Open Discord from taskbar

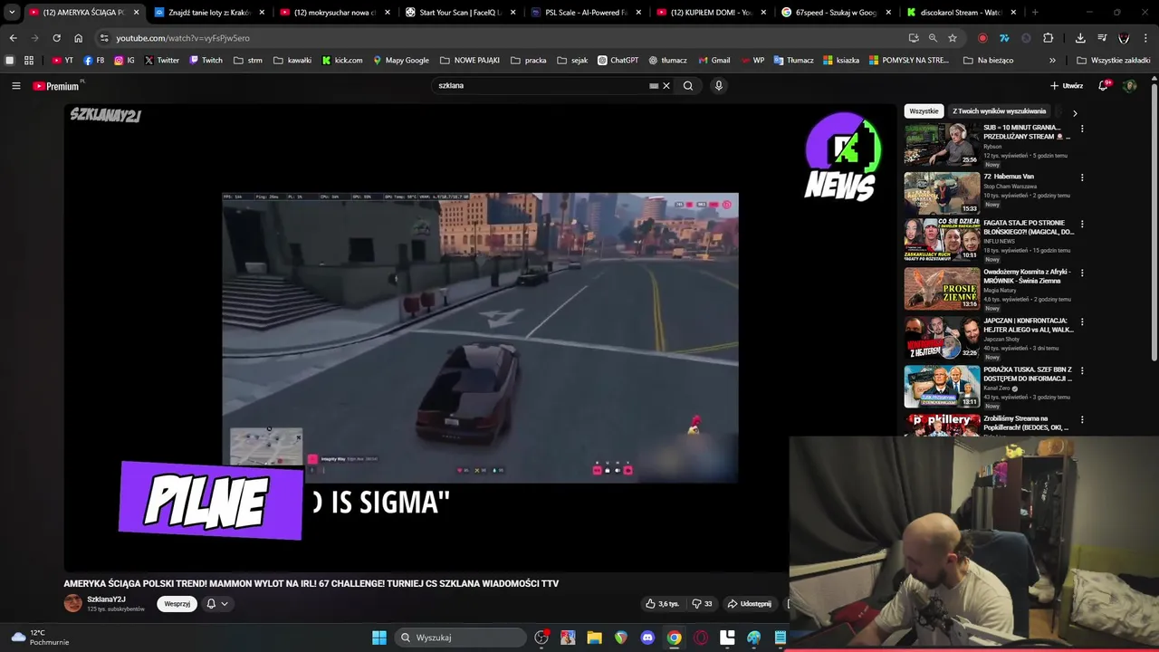pos(647,638)
